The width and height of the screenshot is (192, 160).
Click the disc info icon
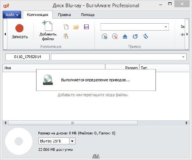(104, 37)
